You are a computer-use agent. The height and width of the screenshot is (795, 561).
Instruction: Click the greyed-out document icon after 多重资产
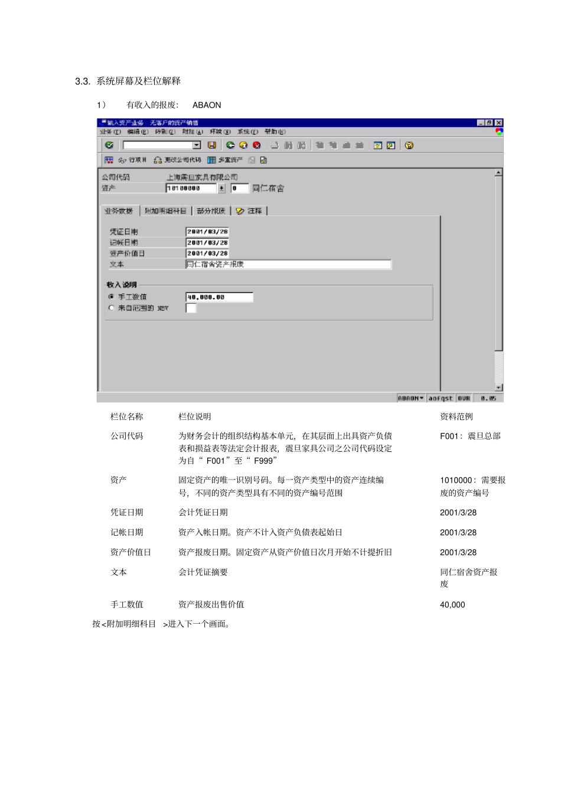(x=252, y=160)
